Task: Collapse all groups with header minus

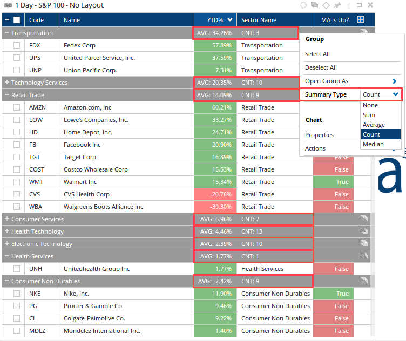Action: click(x=7, y=20)
